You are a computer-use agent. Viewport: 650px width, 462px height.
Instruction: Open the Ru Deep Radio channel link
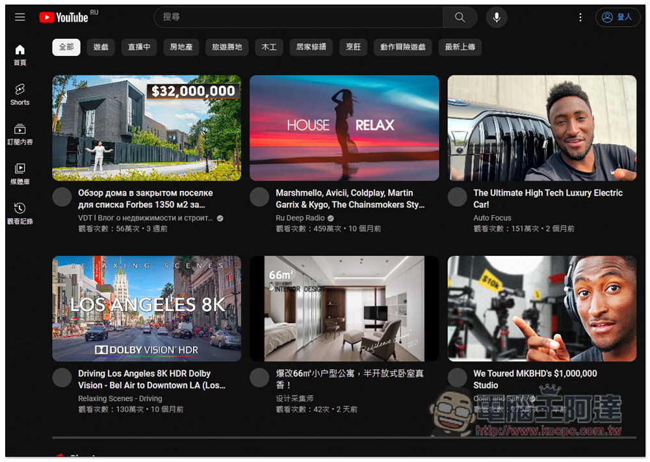point(300,218)
